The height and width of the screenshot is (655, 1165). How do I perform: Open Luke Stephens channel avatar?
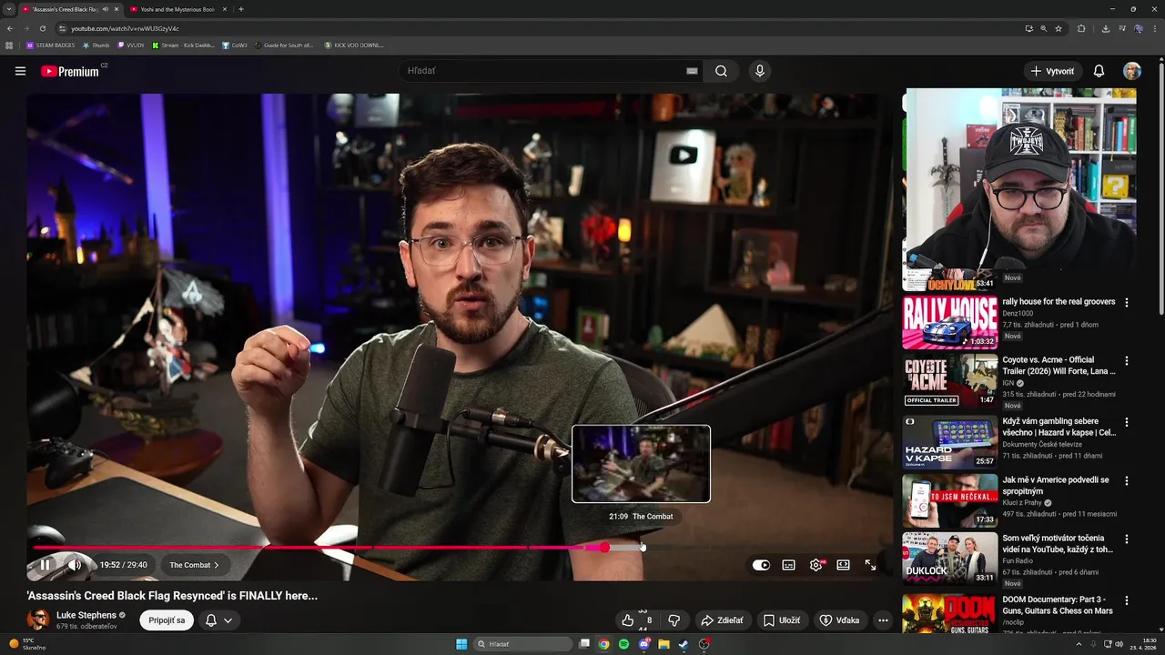pos(38,620)
